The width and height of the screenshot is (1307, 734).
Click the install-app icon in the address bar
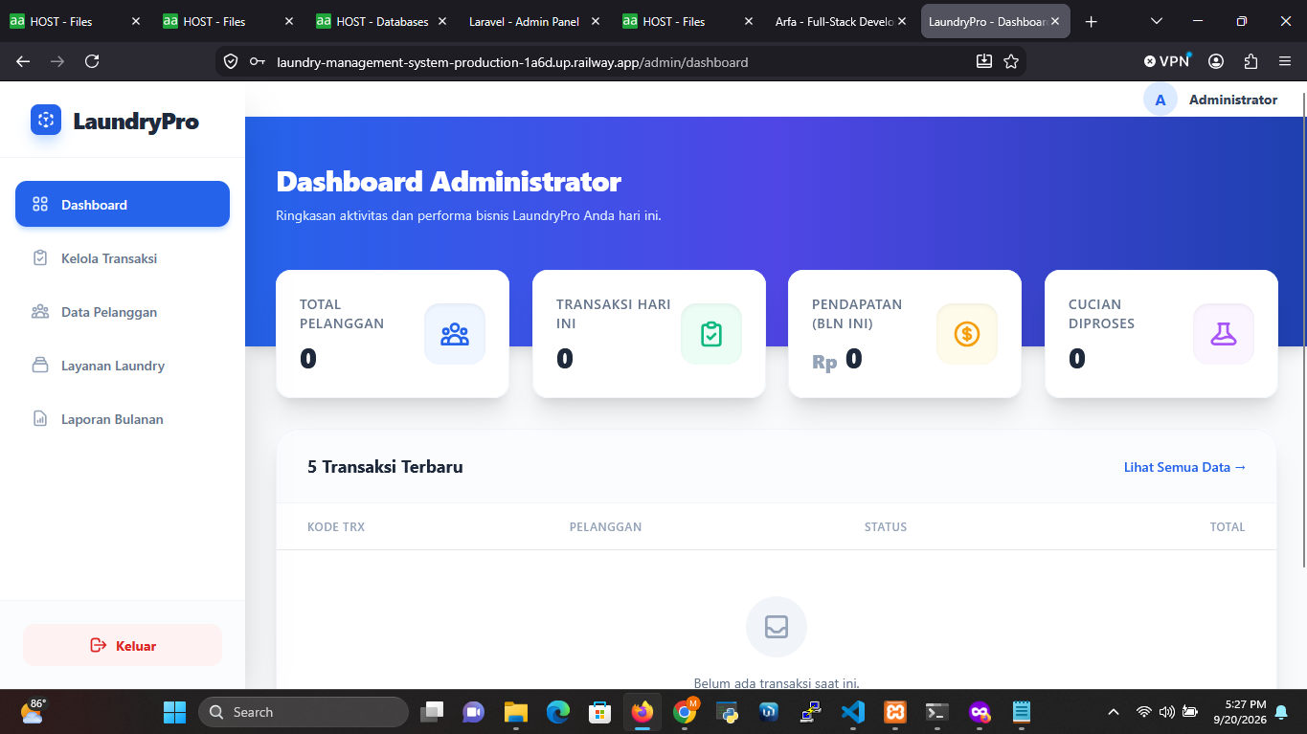[984, 61]
